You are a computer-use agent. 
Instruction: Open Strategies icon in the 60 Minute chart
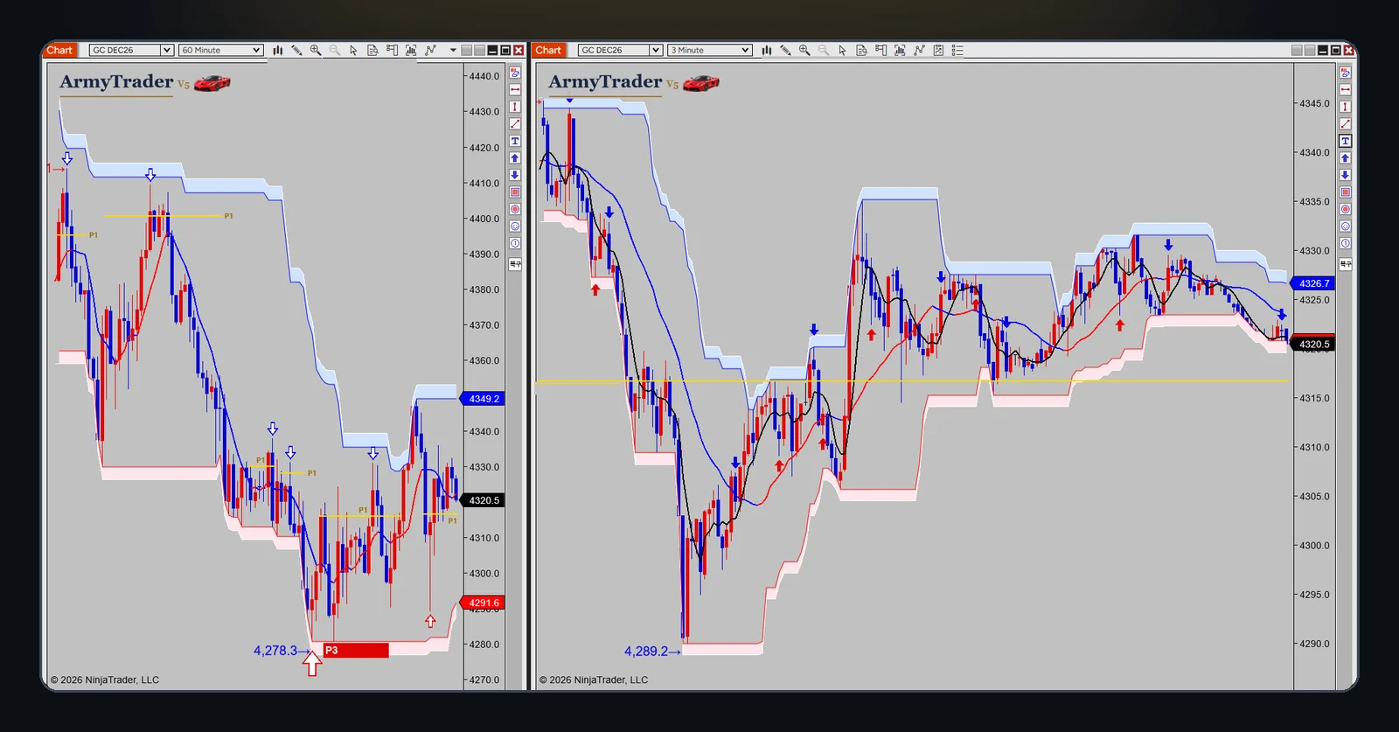point(430,50)
